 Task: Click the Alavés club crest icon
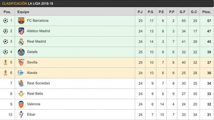coord(21,73)
